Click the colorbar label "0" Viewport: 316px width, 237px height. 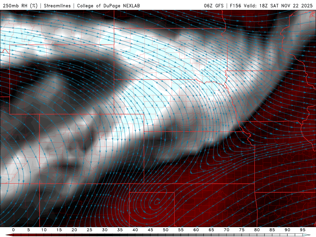(x=13, y=230)
